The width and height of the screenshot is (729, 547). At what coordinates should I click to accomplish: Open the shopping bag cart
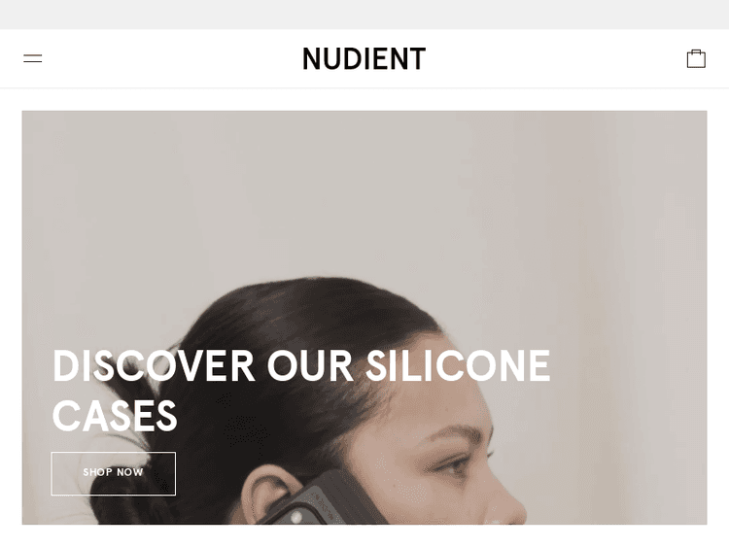(x=696, y=59)
